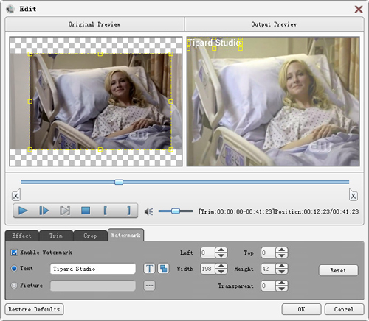Image resolution: width=369 pixels, height=321 pixels.
Task: Click the Cancel button
Action: click(344, 309)
